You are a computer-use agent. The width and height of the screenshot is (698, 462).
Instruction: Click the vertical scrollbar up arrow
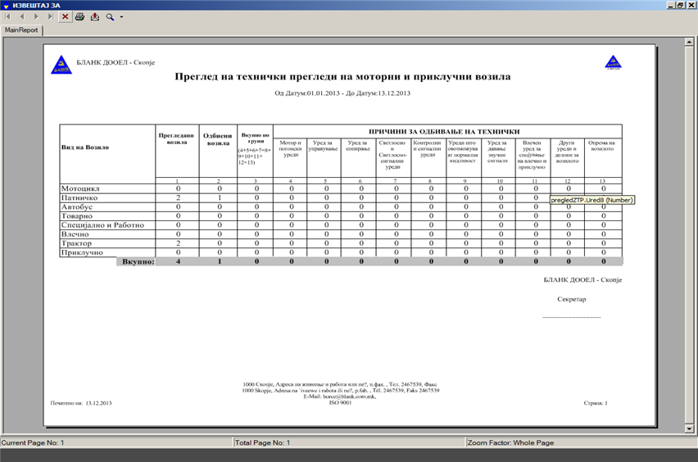[690, 42]
